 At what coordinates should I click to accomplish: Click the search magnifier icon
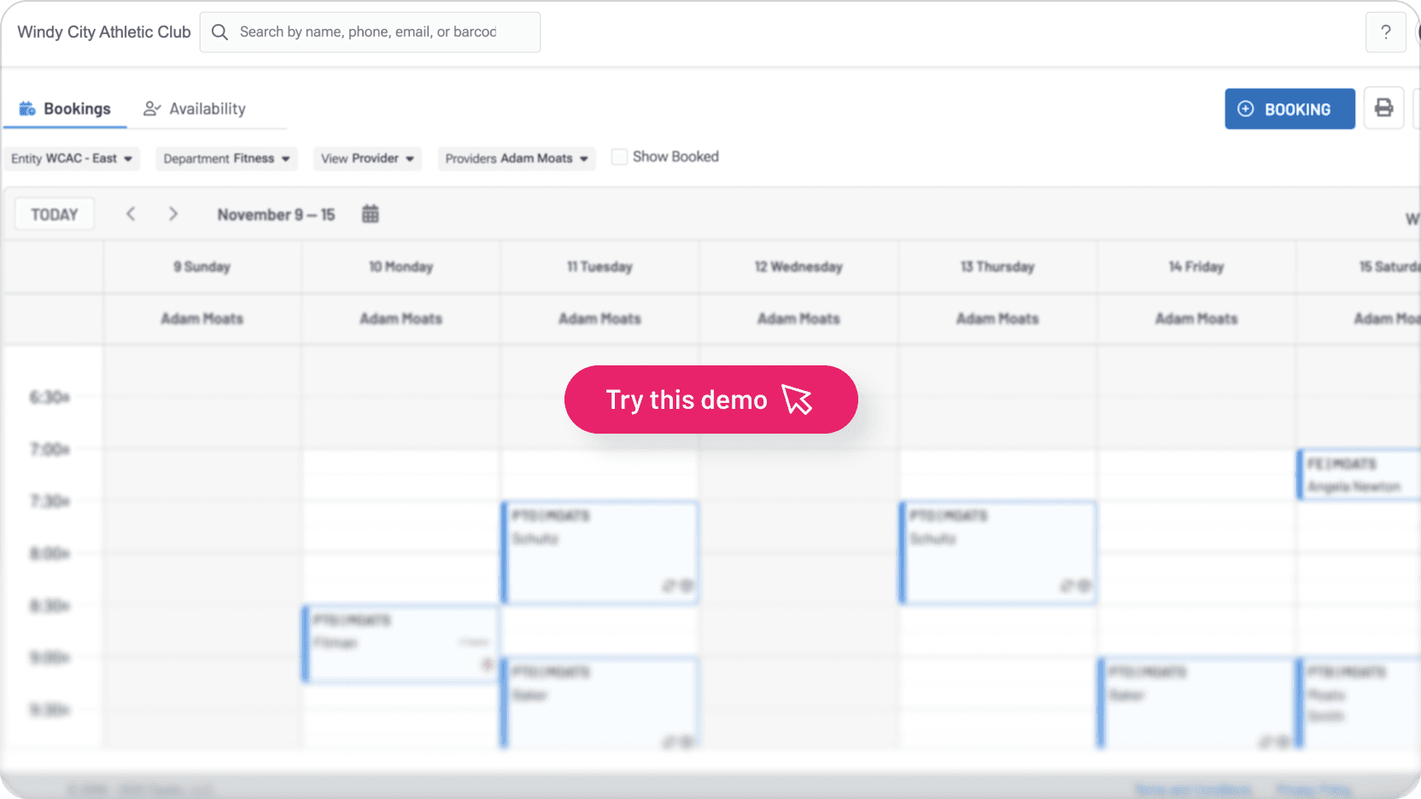coord(219,32)
